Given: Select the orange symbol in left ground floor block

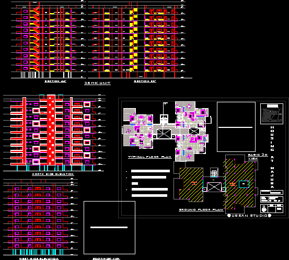Looking at the screenshot, I should click(x=194, y=183).
